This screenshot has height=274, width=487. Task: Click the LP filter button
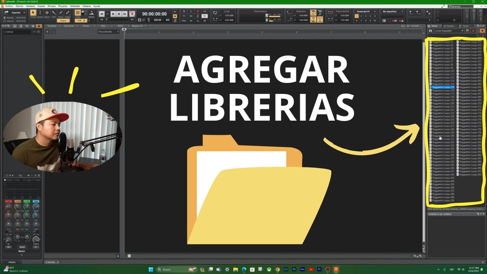click(36, 247)
